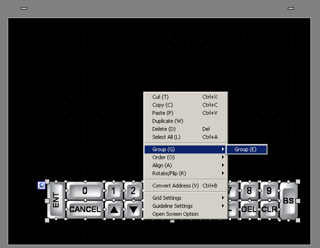320x248 pixels.
Task: Click Open Screen Option entry
Action: 185,214
